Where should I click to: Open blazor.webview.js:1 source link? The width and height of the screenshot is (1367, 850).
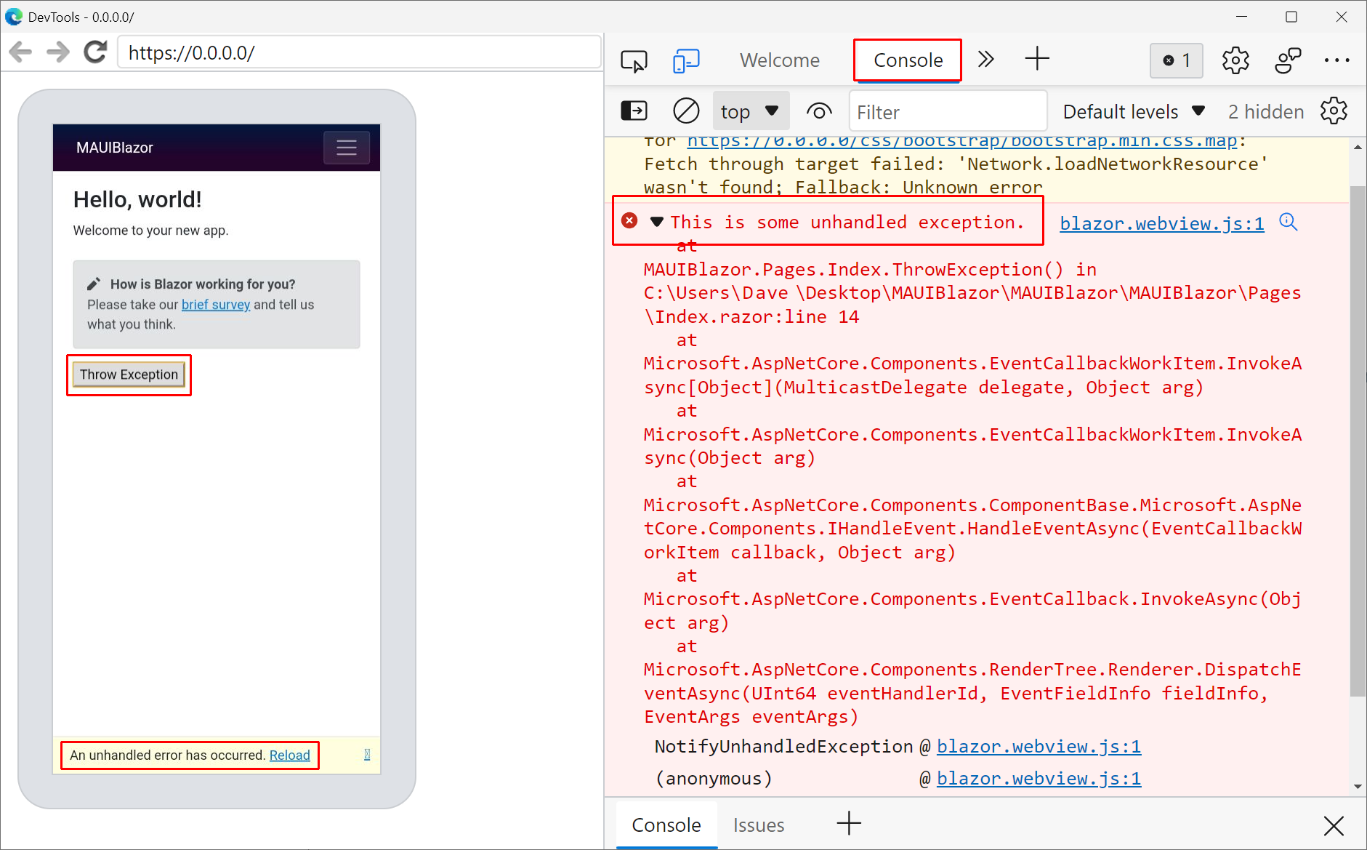pyautogui.click(x=1161, y=223)
